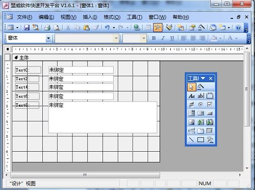
Task: Open the 文件(F) menu
Action: click(x=24, y=17)
